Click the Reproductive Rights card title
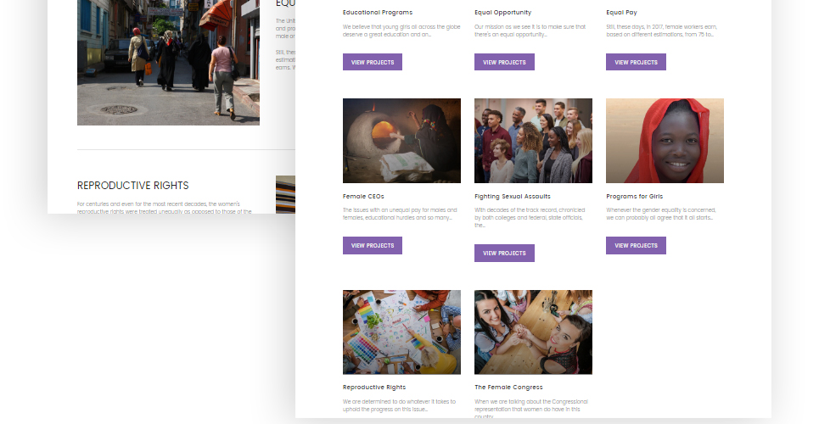 (x=374, y=388)
